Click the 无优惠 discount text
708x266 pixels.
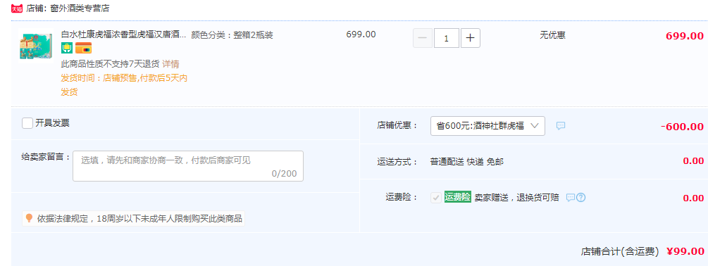point(552,34)
